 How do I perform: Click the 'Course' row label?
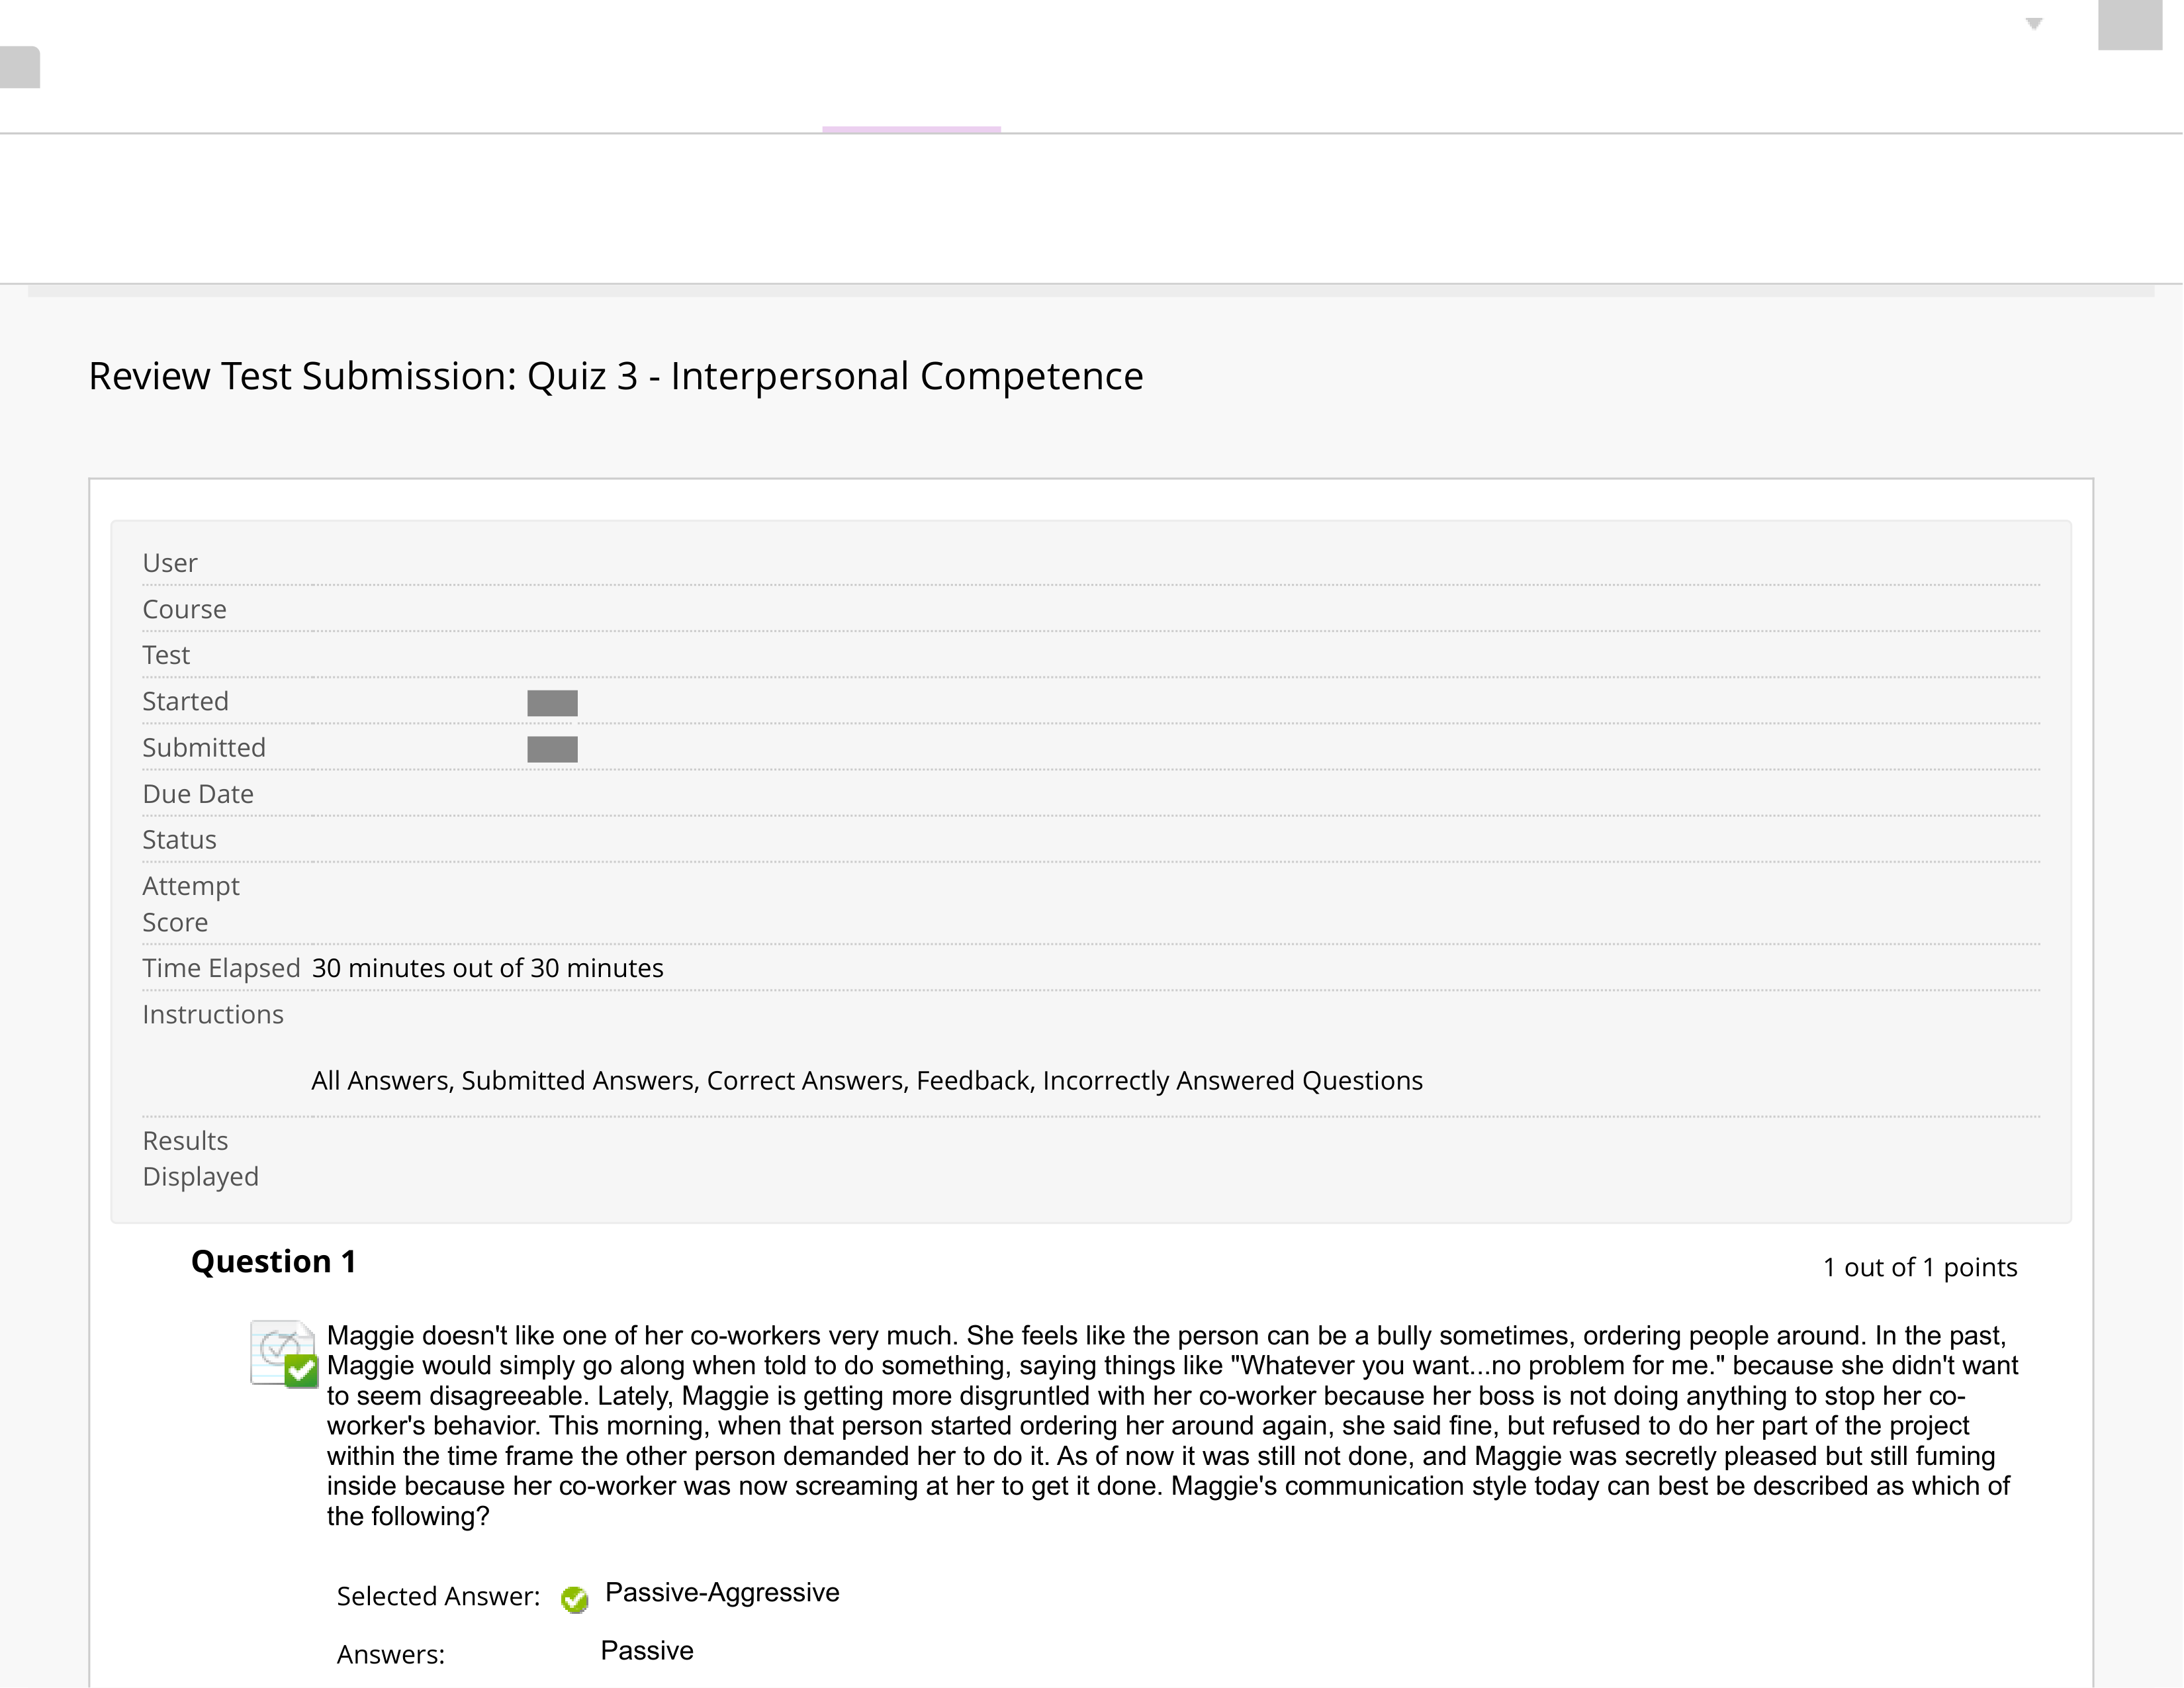[x=184, y=609]
